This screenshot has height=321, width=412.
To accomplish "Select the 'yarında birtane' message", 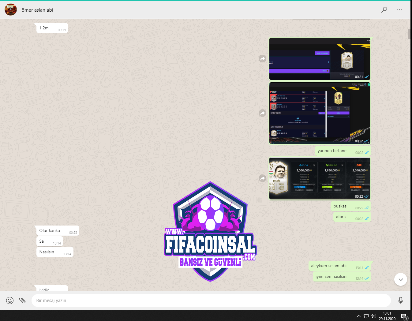I will pos(343,151).
